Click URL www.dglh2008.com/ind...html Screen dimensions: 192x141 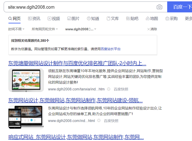71,121
